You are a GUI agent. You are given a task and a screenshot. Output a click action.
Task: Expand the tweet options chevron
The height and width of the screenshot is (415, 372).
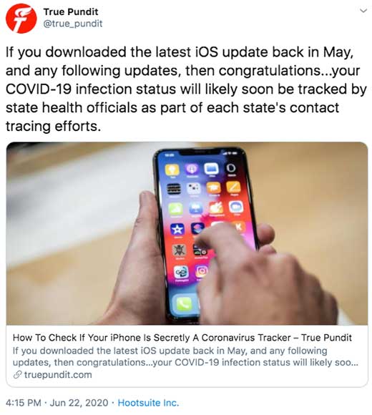pos(363,11)
